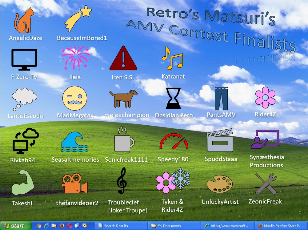308x230 pixels.
Task: Select the Rivkah94 cloud sync icon
Action: pos(26,141)
